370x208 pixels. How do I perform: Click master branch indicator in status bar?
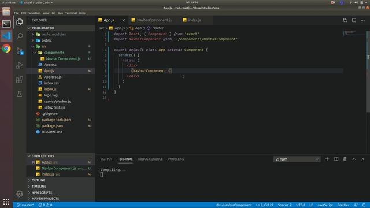click(25, 205)
